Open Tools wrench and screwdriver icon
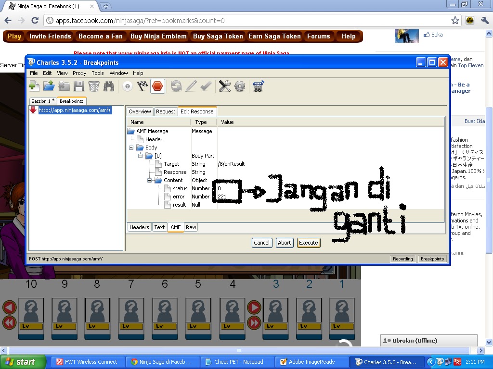The image size is (493, 369). click(x=224, y=86)
